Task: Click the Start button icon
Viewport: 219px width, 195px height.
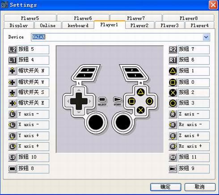Action: point(173,169)
